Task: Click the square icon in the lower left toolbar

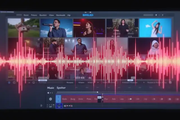Action: tap(33, 83)
